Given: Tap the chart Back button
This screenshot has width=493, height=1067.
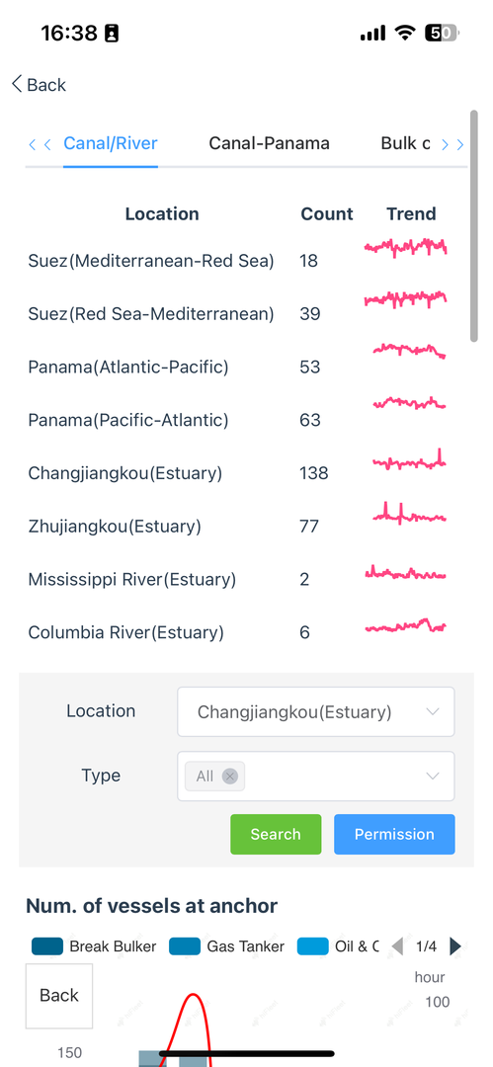Looking at the screenshot, I should pos(59,996).
